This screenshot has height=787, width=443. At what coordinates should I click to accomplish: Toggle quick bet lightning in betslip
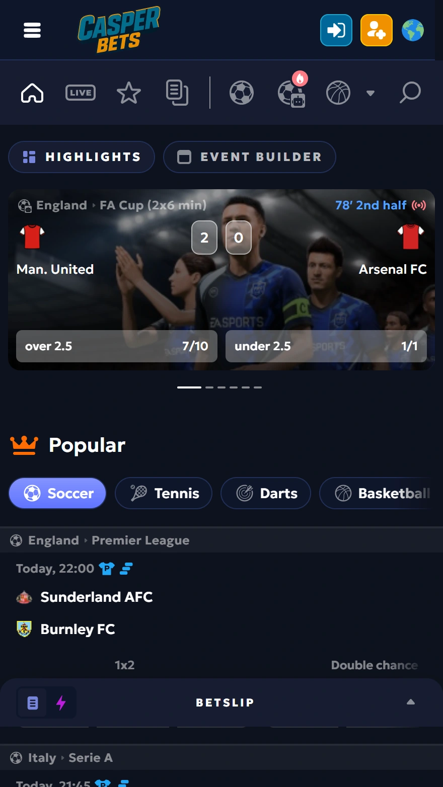click(61, 702)
